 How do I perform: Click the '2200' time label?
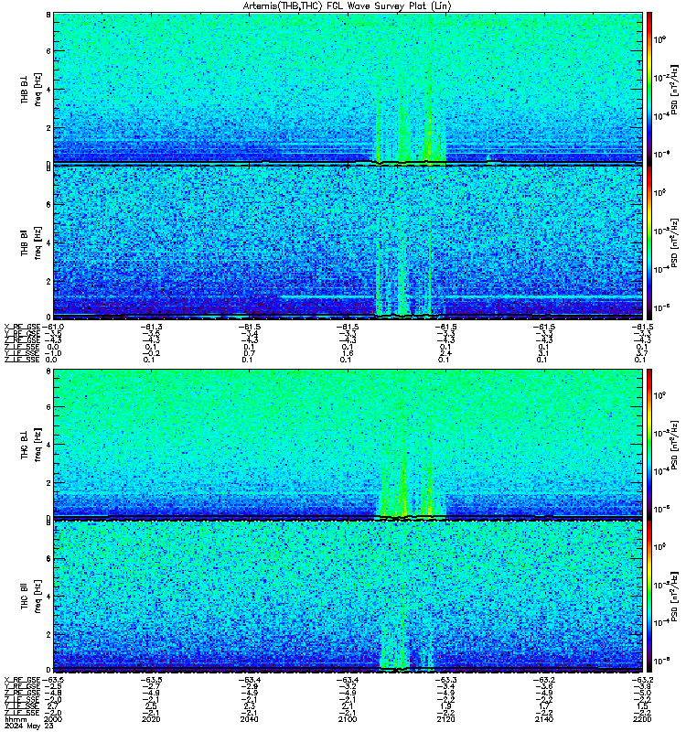[x=642, y=719]
